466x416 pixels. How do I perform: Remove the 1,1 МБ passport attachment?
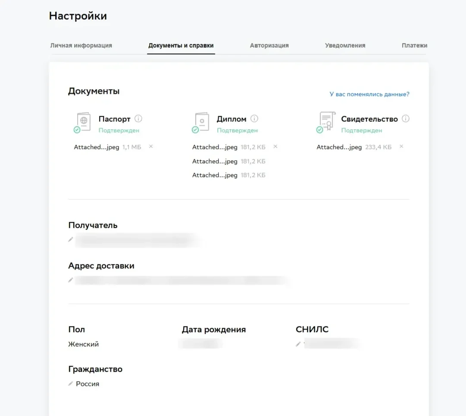(x=151, y=146)
